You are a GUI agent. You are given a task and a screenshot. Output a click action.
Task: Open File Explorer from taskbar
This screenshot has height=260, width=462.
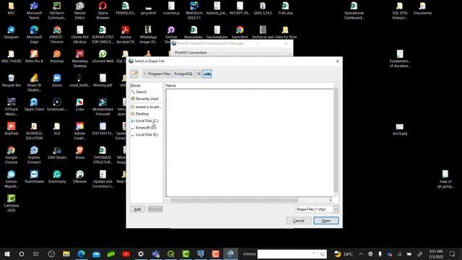[x=66, y=253]
